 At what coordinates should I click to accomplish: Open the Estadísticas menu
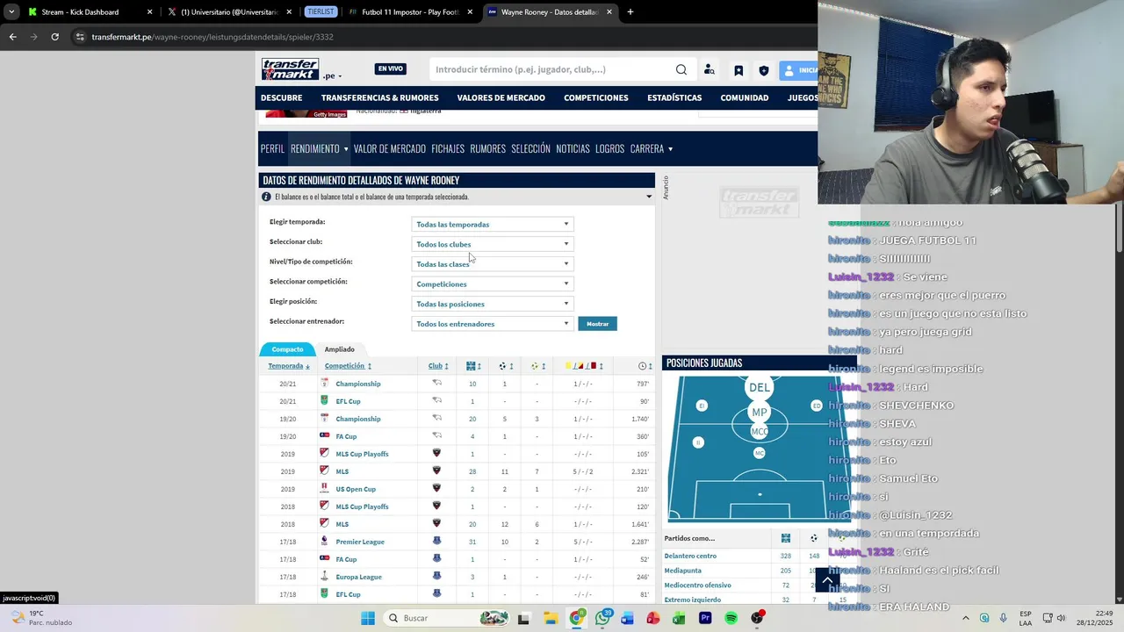point(674,98)
